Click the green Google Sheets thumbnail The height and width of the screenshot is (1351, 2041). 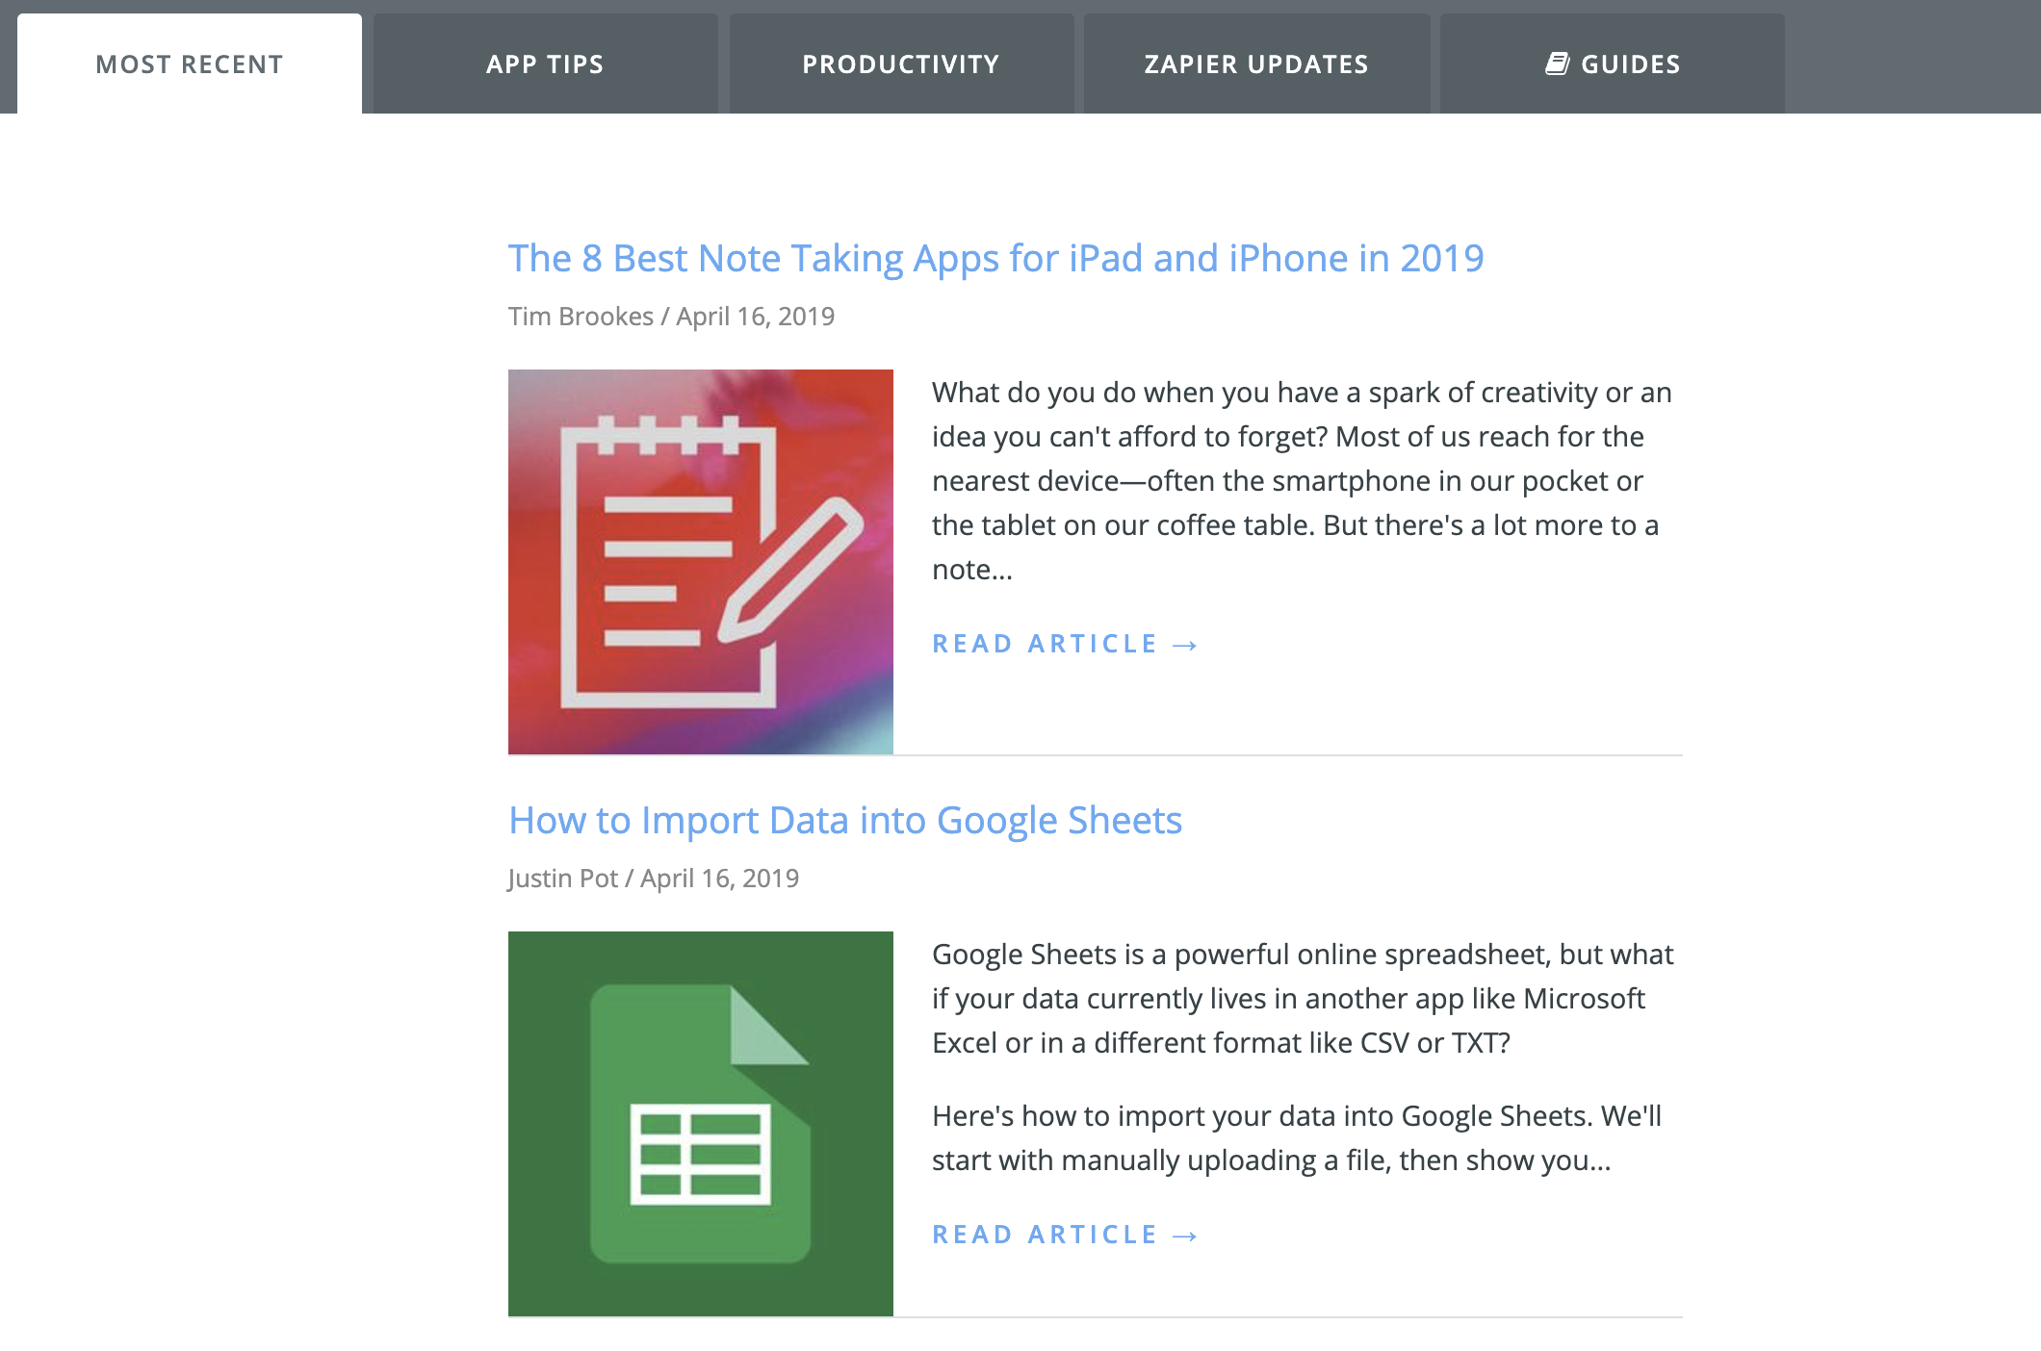[701, 1124]
